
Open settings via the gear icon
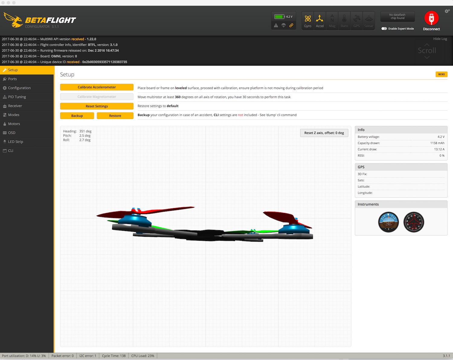(x=447, y=11)
